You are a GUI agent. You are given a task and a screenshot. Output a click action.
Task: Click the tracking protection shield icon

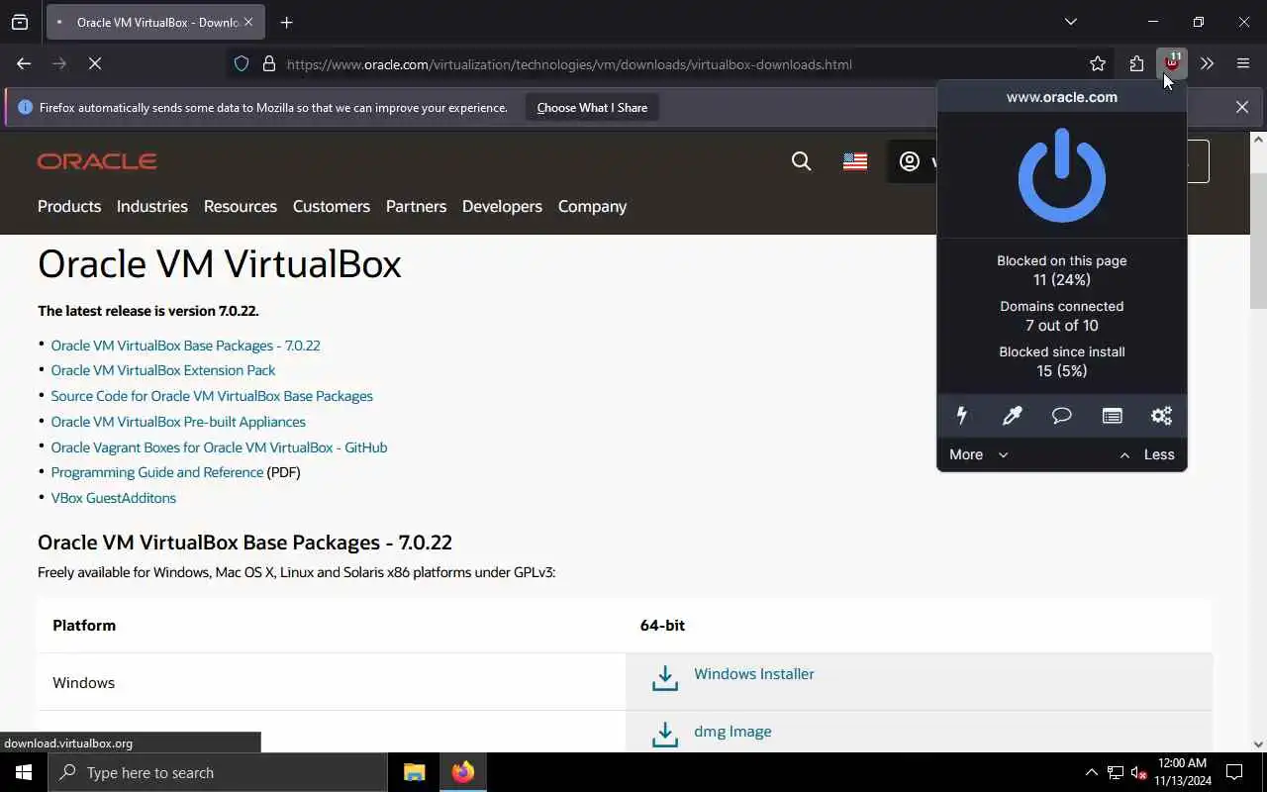[242, 64]
